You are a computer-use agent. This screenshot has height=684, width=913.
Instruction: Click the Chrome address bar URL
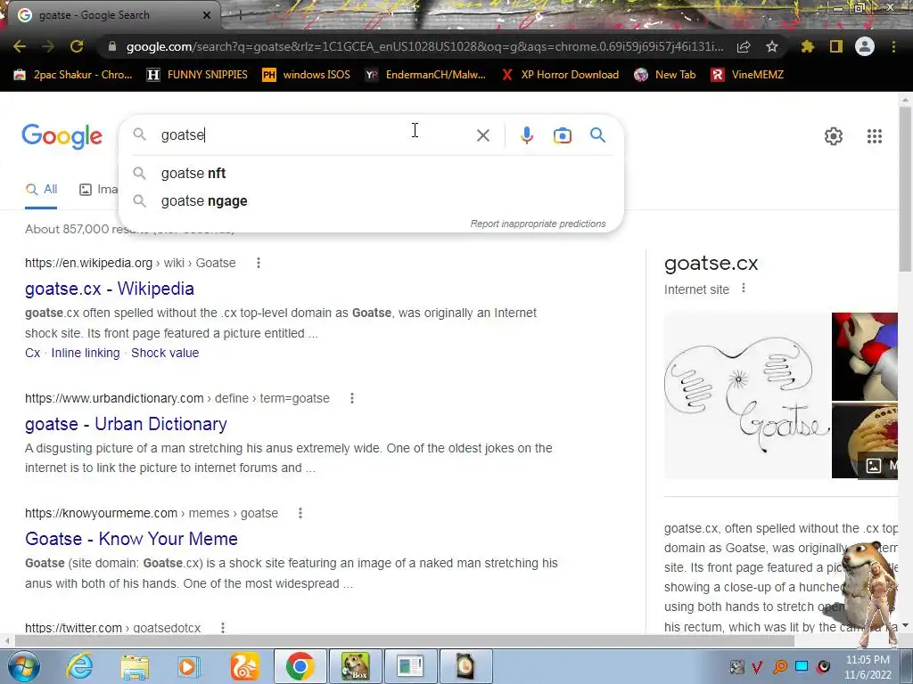pyautogui.click(x=424, y=46)
